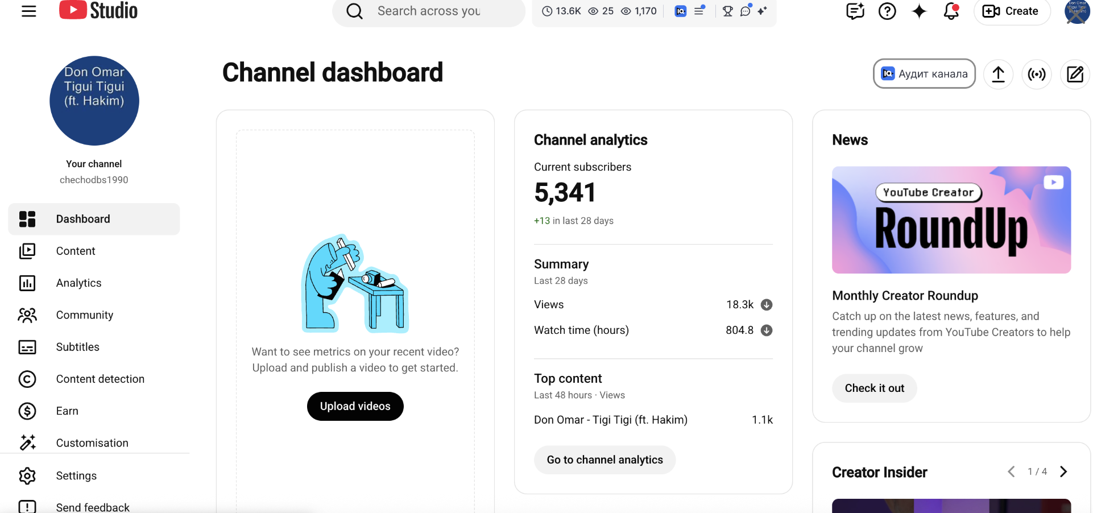This screenshot has width=1093, height=513.
Task: Open Settings in the sidebar
Action: pyautogui.click(x=94, y=475)
